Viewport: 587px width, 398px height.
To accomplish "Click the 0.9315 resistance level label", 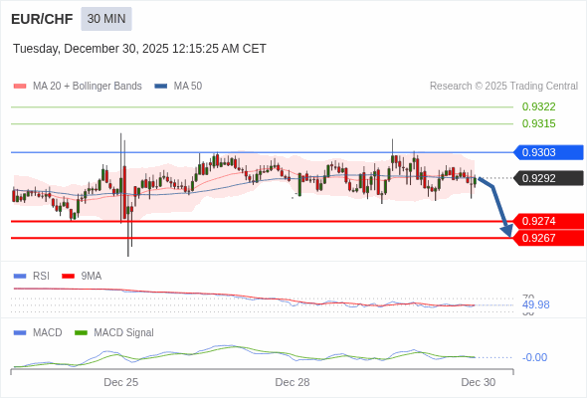I will tap(538, 124).
